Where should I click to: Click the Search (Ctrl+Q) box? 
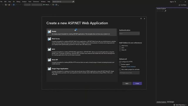(63, 2)
